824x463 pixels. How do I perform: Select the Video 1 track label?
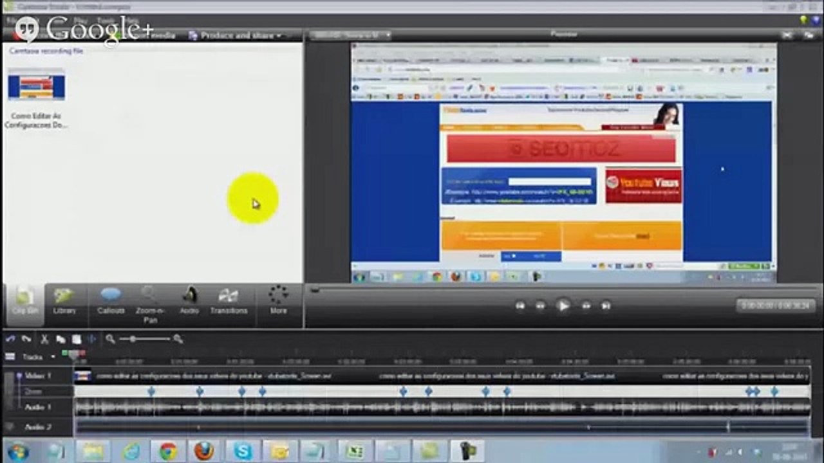(x=38, y=376)
